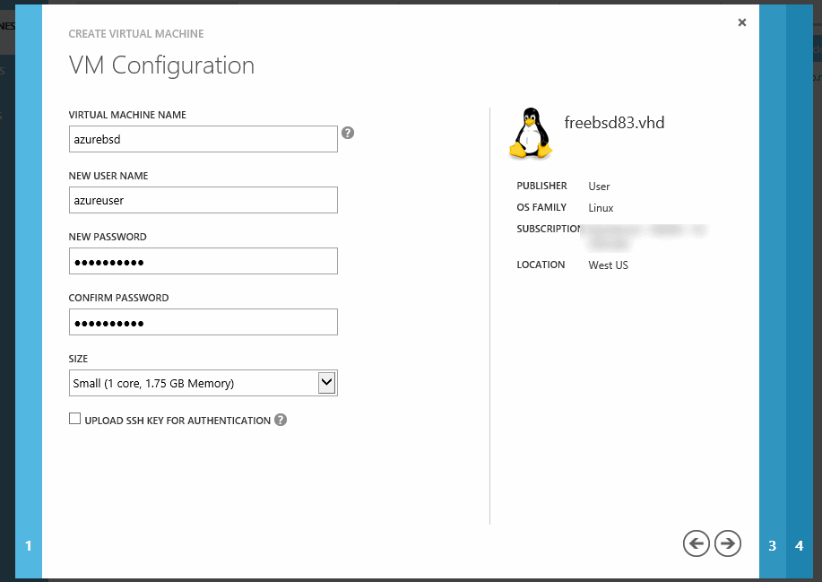Click the freebsd83.vhd image name

614,123
